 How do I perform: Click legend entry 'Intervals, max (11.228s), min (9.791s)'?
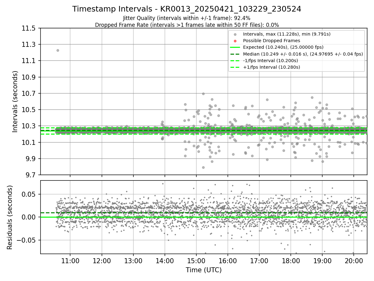point(287,34)
